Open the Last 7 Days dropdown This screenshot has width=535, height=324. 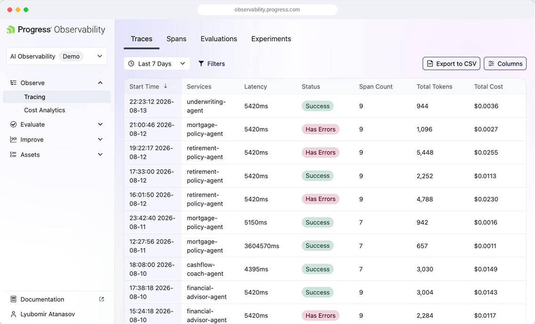pyautogui.click(x=157, y=64)
